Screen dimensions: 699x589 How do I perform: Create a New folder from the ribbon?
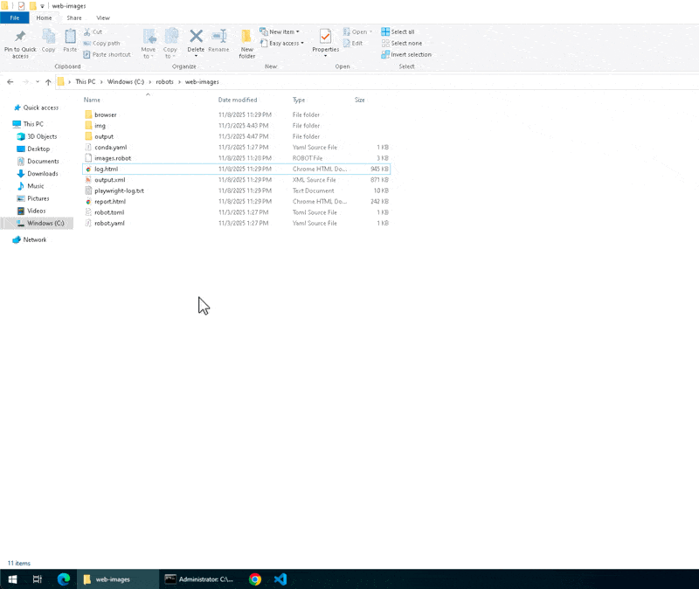click(x=246, y=41)
